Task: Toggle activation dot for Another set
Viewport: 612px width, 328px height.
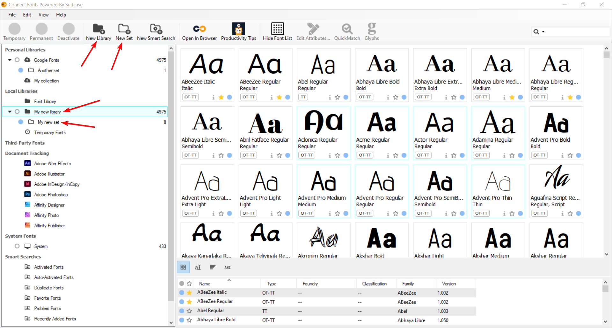Action: point(21,70)
